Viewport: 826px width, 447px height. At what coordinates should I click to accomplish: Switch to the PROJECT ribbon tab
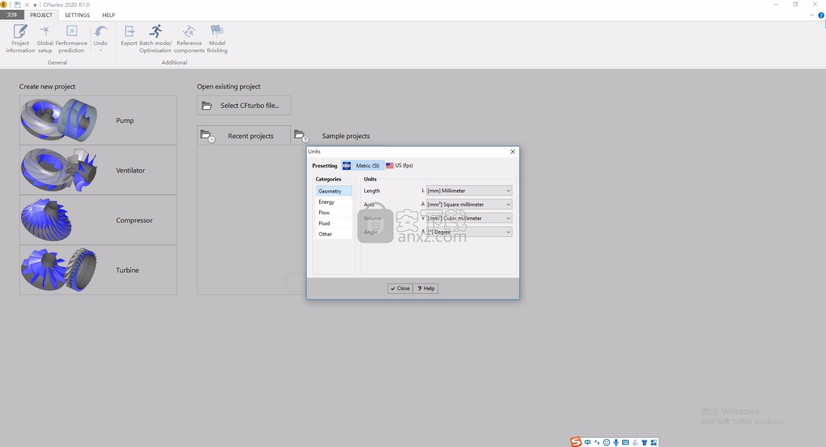click(41, 15)
